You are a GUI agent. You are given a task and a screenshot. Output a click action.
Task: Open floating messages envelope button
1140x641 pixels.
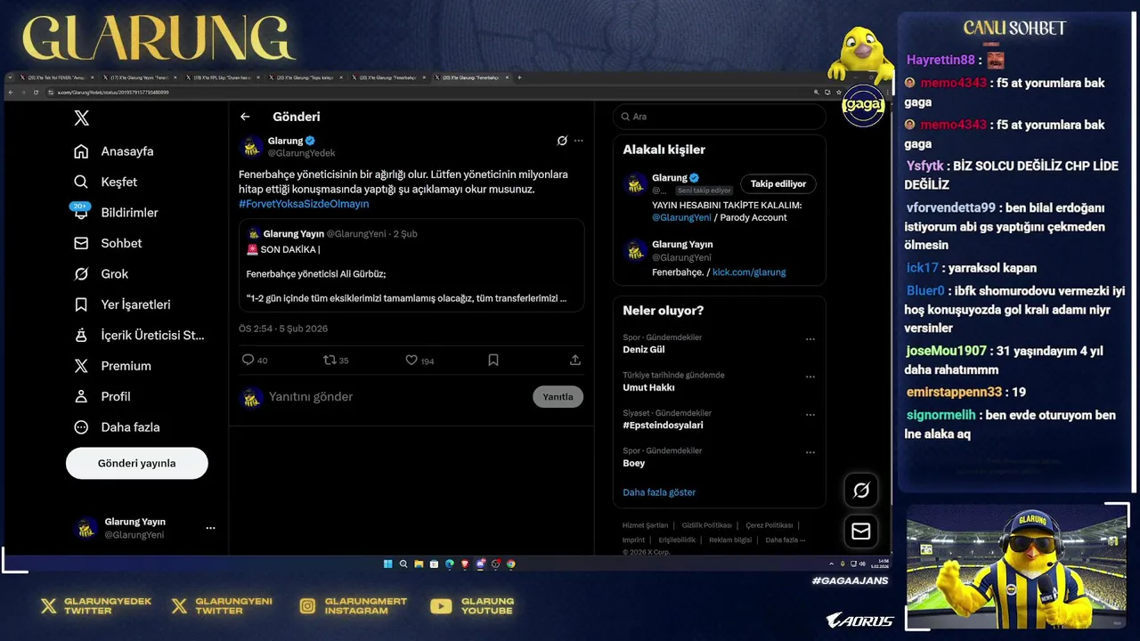click(861, 531)
